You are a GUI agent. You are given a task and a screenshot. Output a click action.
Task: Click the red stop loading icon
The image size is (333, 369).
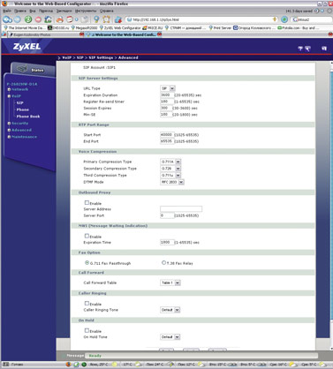[x=38, y=19]
